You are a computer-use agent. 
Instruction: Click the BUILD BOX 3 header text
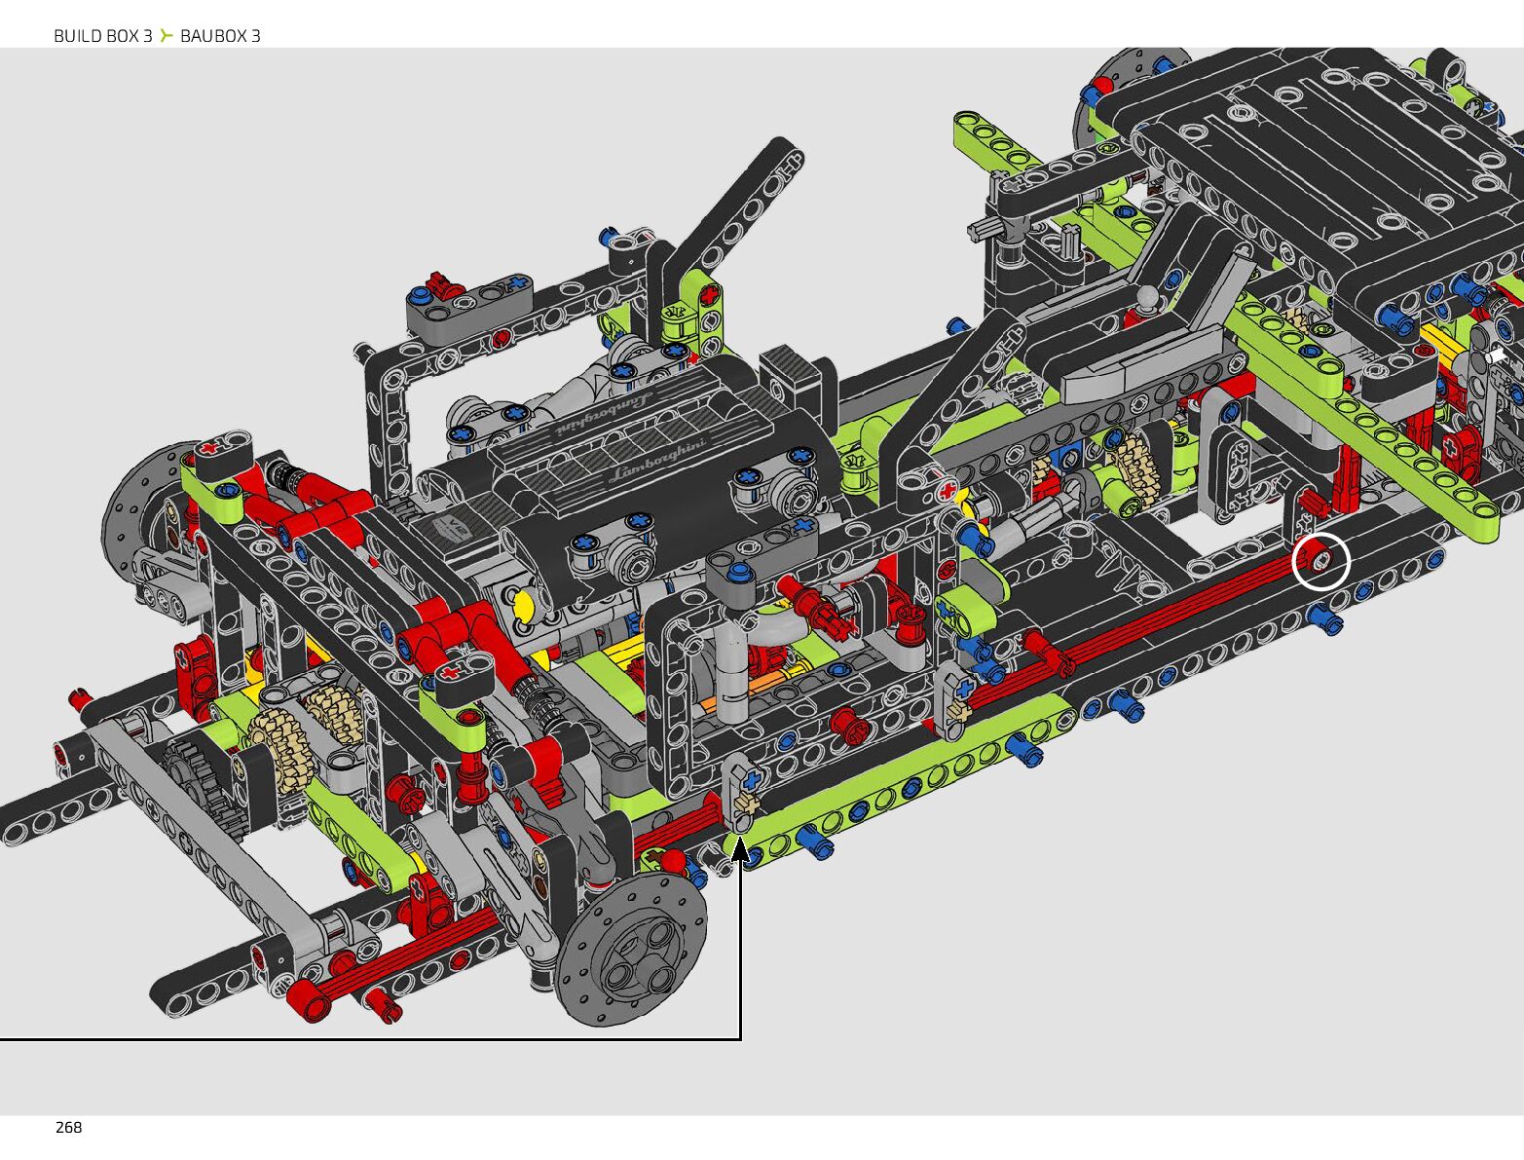[102, 36]
